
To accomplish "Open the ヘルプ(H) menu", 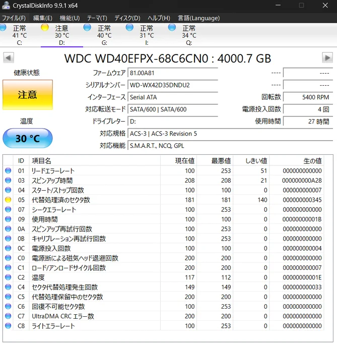I will coord(159,18).
